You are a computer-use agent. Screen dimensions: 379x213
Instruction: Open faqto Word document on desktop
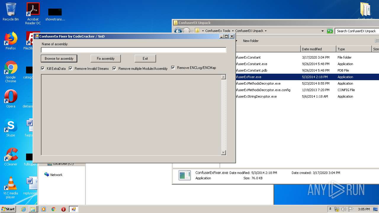pos(30,128)
